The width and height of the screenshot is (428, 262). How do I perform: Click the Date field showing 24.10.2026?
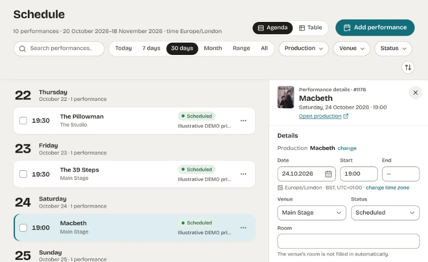(307, 174)
